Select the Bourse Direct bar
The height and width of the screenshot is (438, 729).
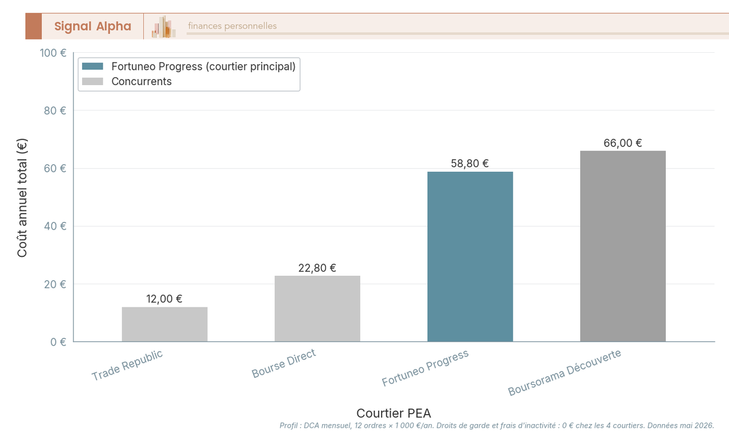(317, 309)
